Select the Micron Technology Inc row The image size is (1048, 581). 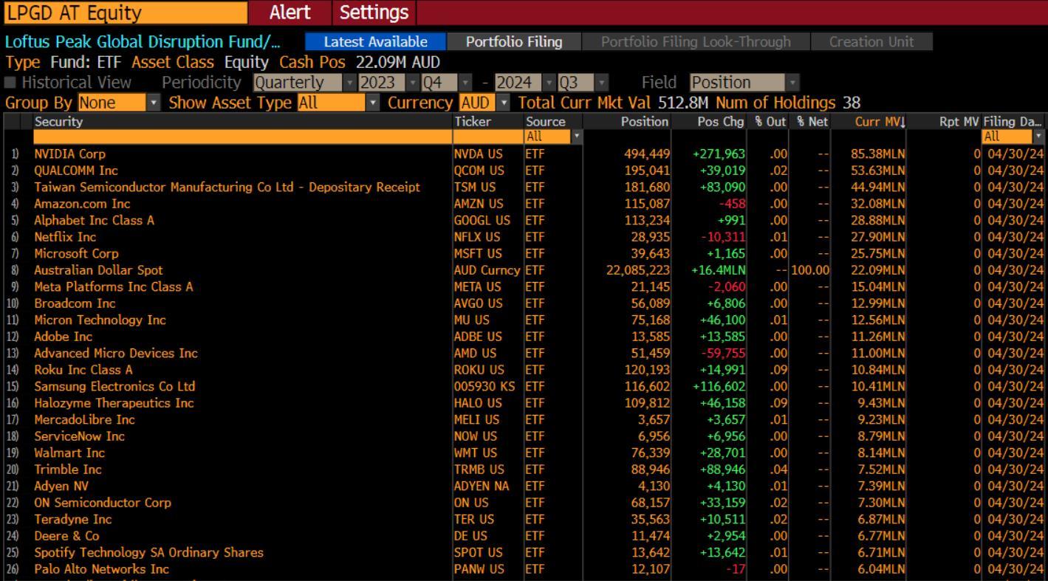click(x=524, y=320)
